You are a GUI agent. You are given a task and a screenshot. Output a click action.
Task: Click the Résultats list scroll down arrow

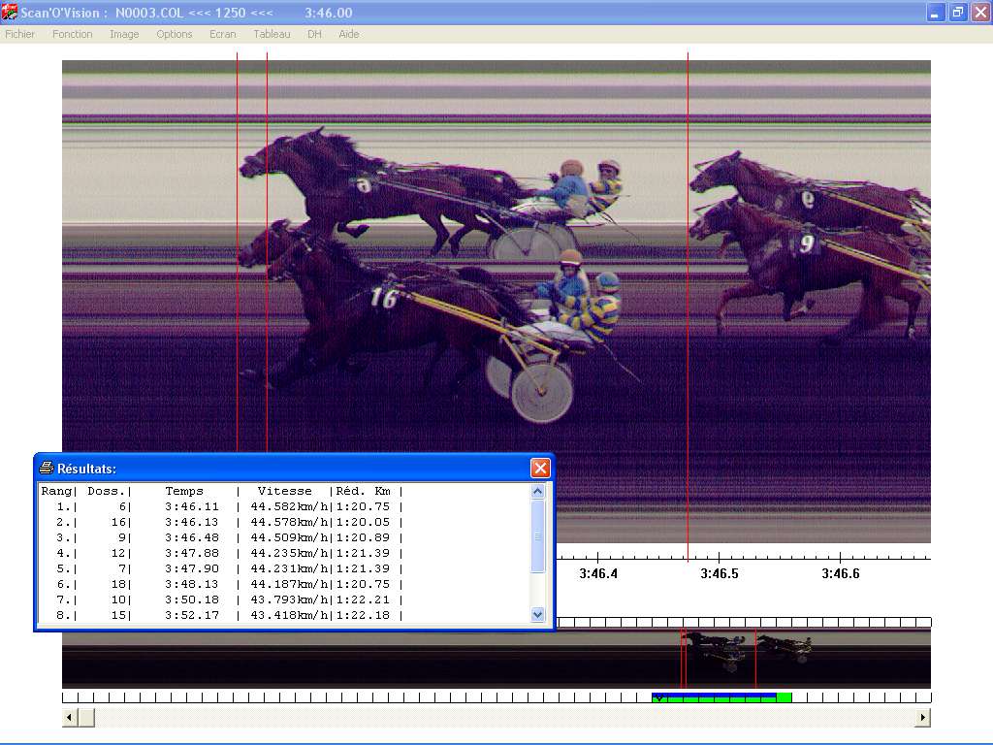tap(537, 614)
